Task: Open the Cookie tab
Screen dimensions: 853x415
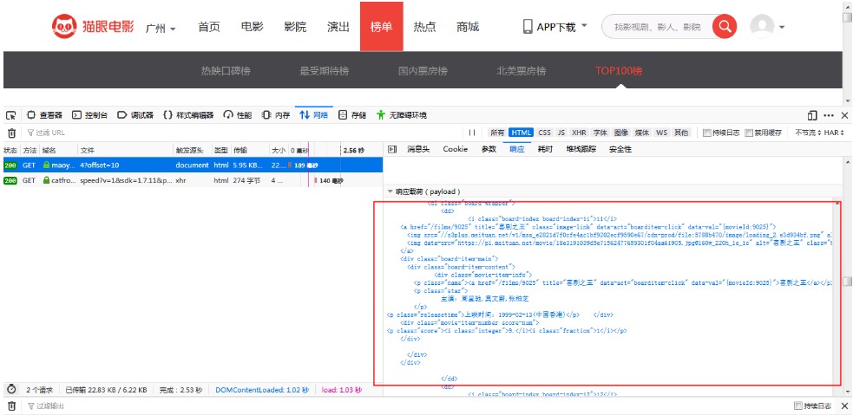Action: click(456, 149)
